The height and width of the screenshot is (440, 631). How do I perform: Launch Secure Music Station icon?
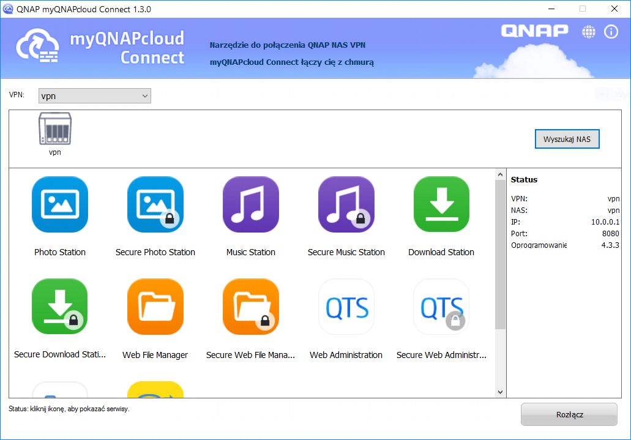coord(346,204)
